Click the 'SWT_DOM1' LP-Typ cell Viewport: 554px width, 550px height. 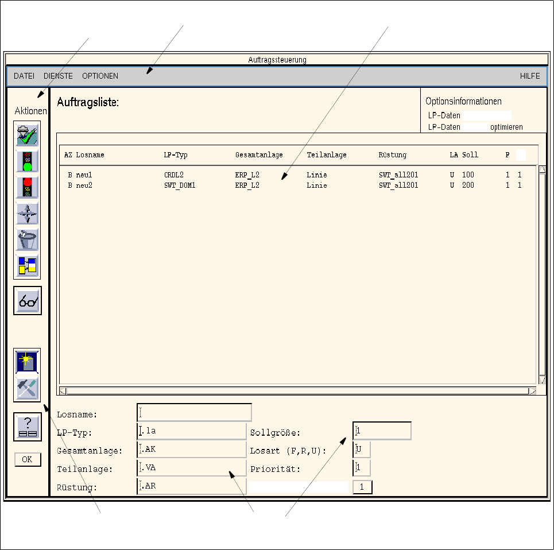(x=180, y=185)
